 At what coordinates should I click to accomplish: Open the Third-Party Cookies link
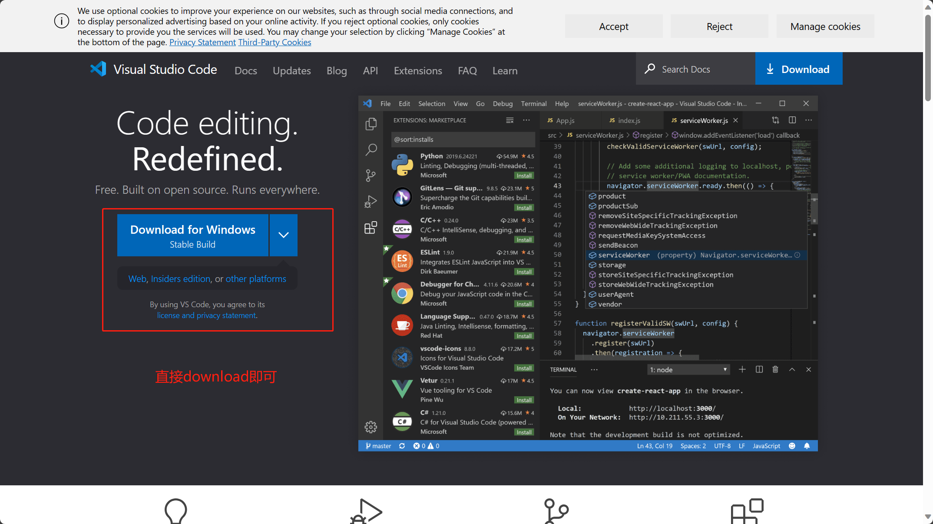point(275,42)
